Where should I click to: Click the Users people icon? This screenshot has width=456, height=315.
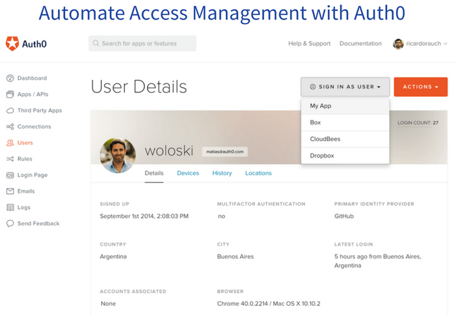(x=10, y=143)
